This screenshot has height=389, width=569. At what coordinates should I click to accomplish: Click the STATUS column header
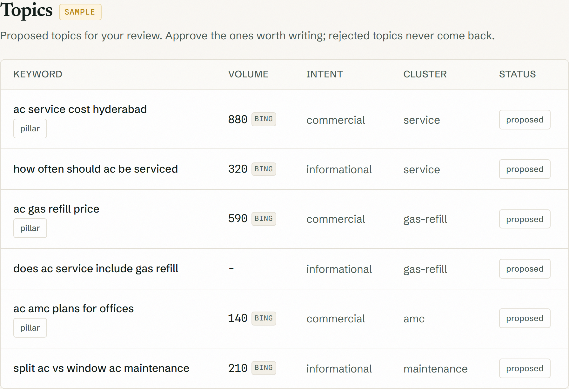[517, 74]
